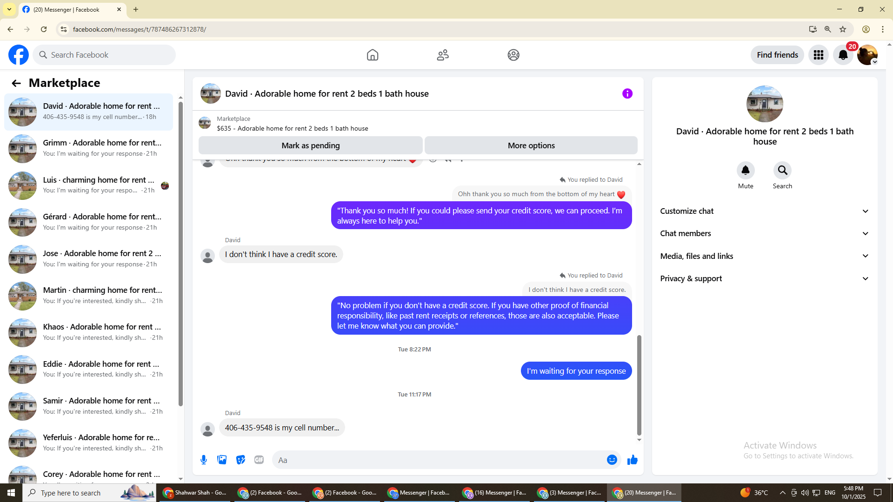Click the chat messages scrollbar
Viewport: 893px width, 502px height.
(639, 385)
